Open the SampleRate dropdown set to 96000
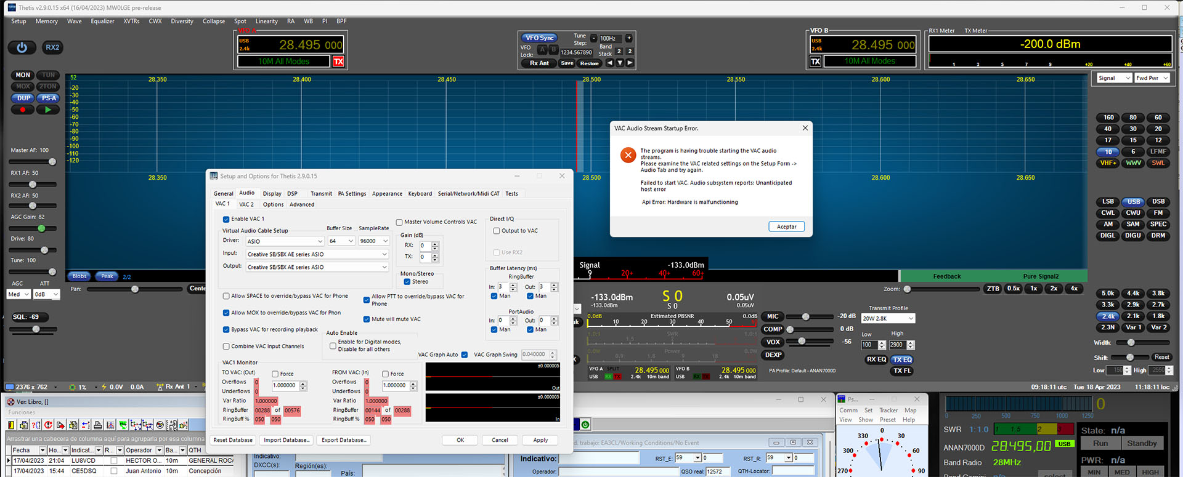This screenshot has height=477, width=1183. [374, 241]
